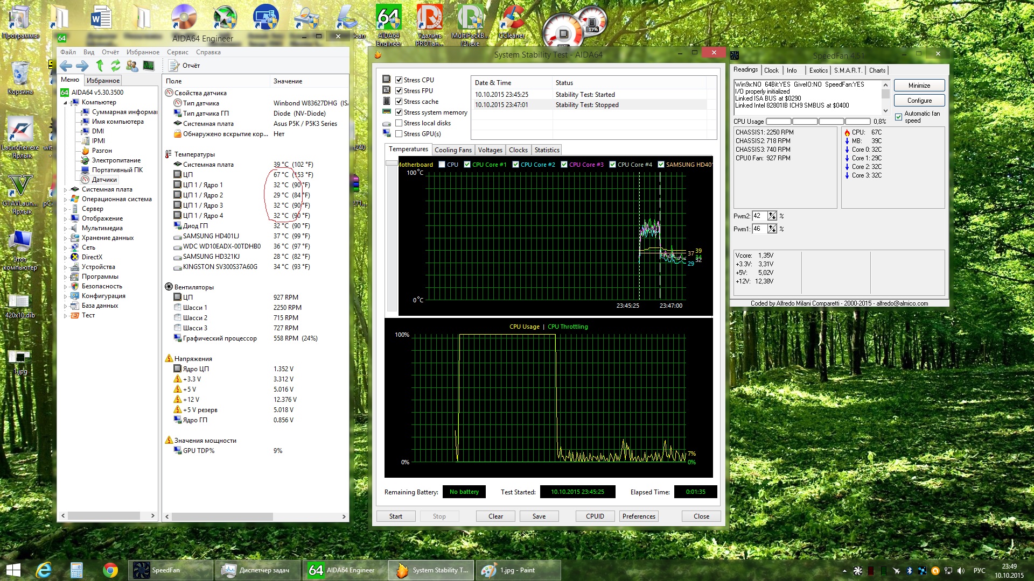Enable the Stress local disks checkbox
The width and height of the screenshot is (1034, 581).
[x=399, y=123]
